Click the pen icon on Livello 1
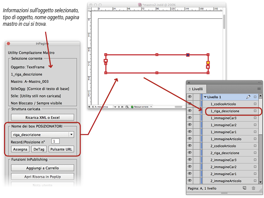Viewport: 264px width, 198px height. (x=248, y=97)
